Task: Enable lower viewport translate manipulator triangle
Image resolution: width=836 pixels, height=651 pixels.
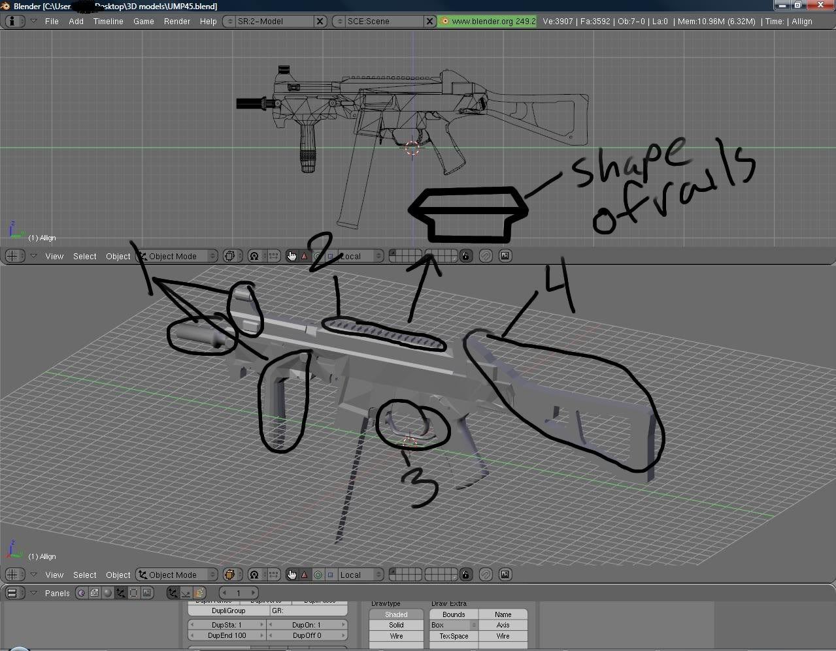Action: (304, 575)
